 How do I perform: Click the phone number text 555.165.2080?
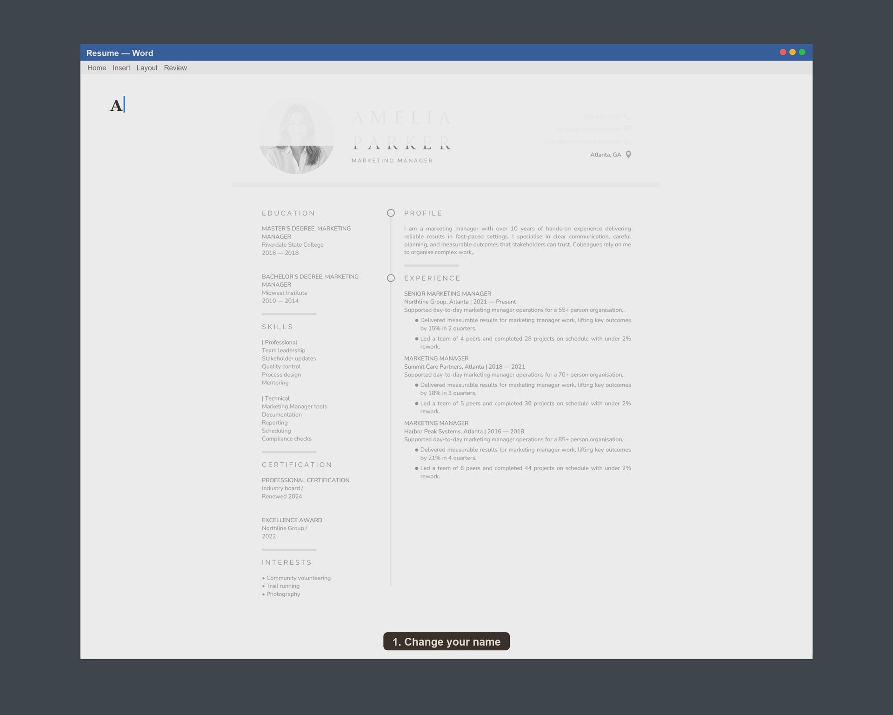pos(602,116)
